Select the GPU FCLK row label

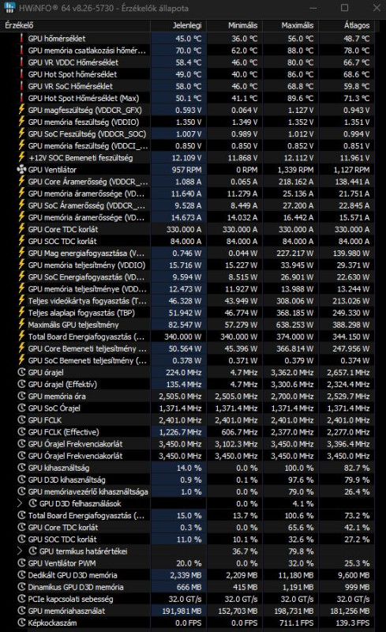click(x=45, y=420)
